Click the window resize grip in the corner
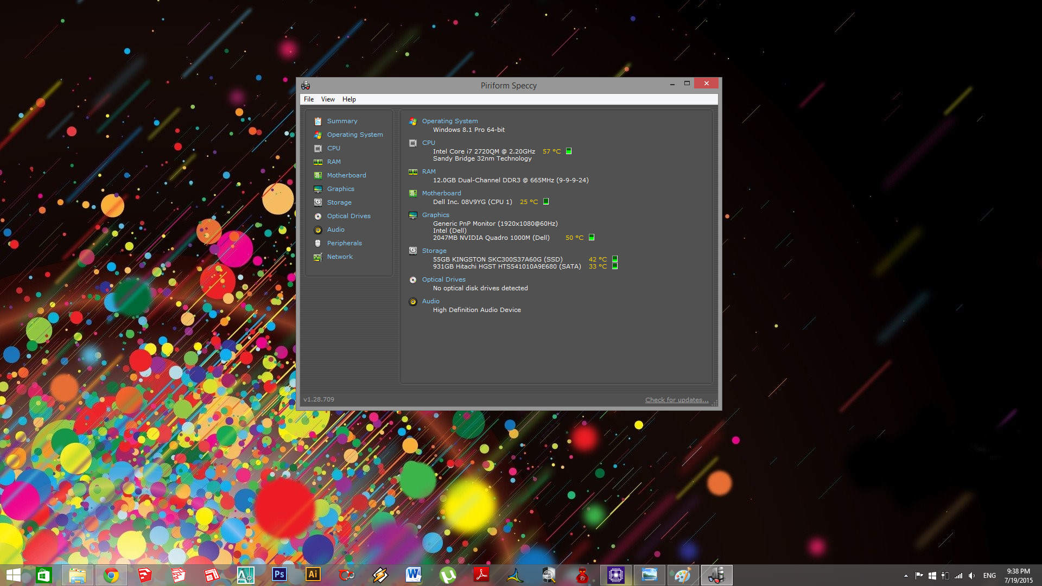The width and height of the screenshot is (1042, 586). point(715,403)
